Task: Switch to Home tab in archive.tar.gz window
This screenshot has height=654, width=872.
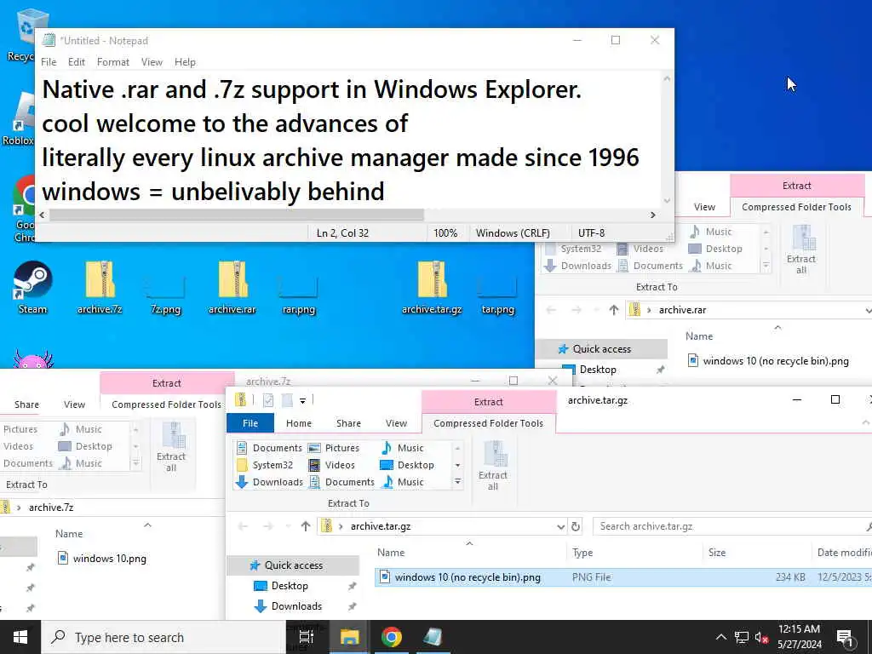Action: coord(299,423)
